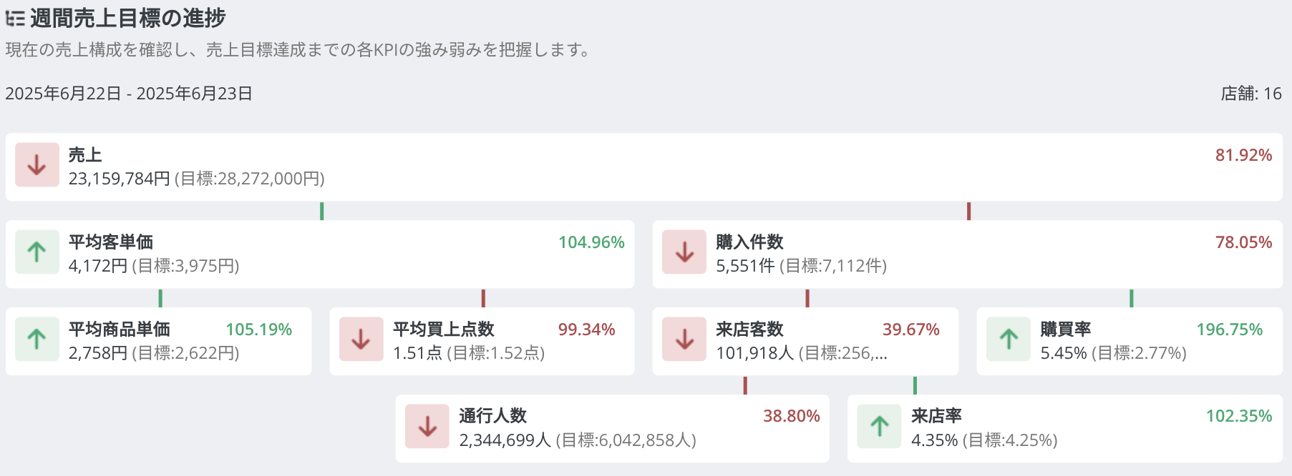Click the red down-arrow icon for 来店客数

(684, 339)
